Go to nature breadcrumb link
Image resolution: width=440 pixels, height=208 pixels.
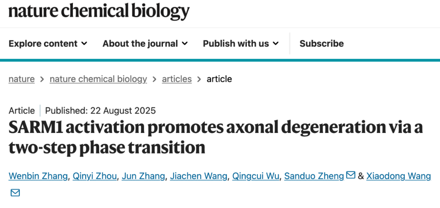(x=22, y=79)
